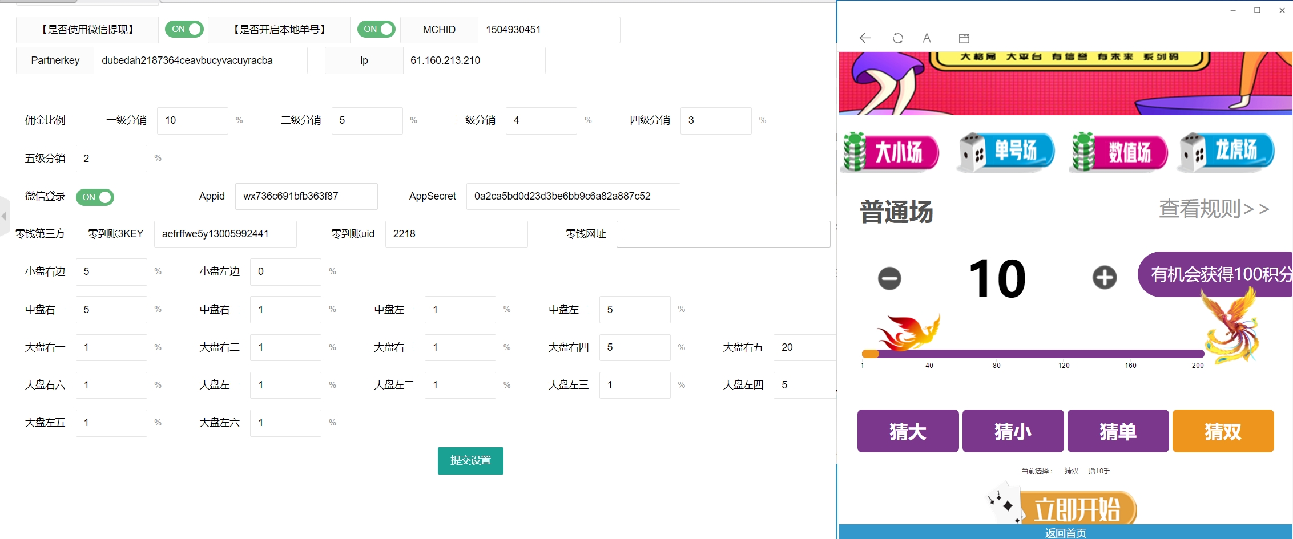Click the 提交设置 button
1293x539 pixels.
click(470, 460)
